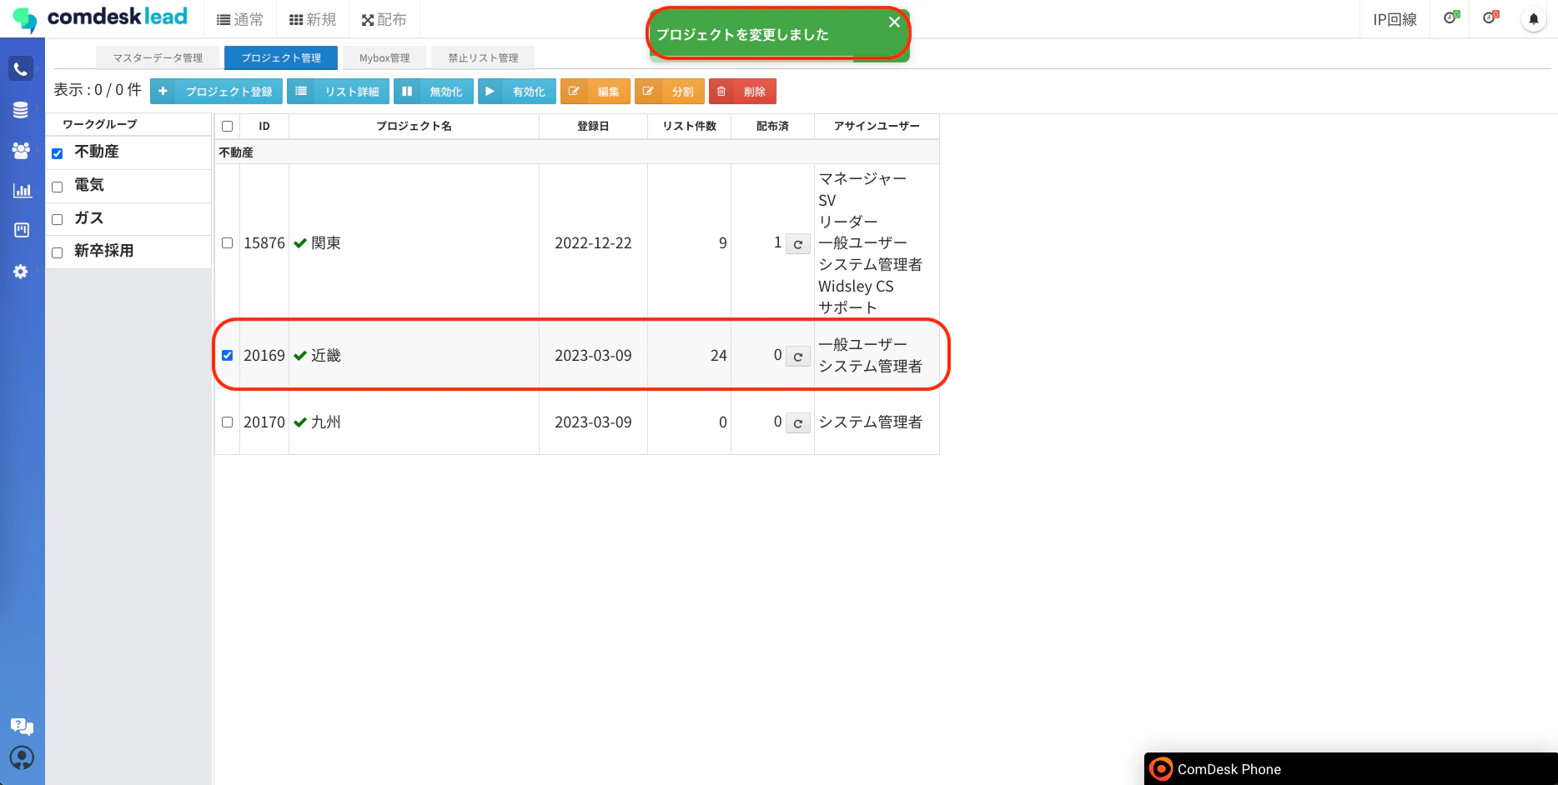The height and width of the screenshot is (785, 1558).
Task: Click the refresh icon in the 近畿 row
Action: (x=798, y=357)
